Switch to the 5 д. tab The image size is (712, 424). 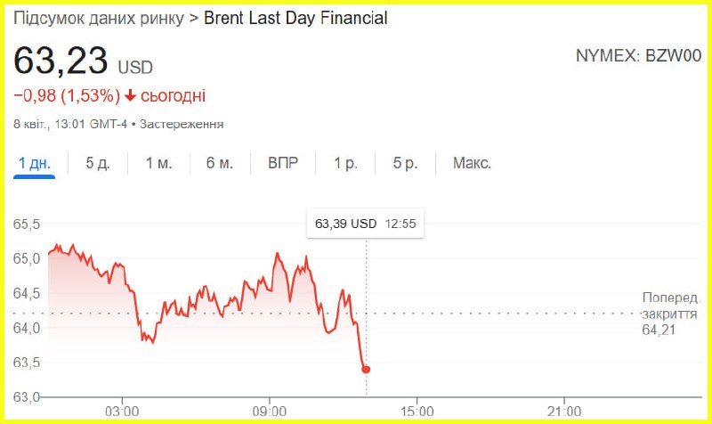pos(97,163)
